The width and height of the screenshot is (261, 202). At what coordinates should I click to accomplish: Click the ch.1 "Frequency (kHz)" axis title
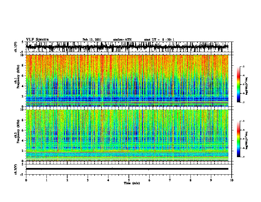coord(18,77)
